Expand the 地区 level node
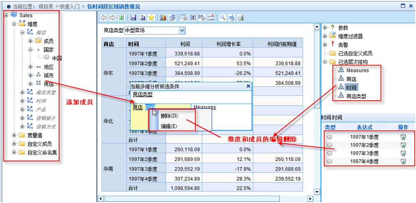416x203 pixels. pos(30,67)
